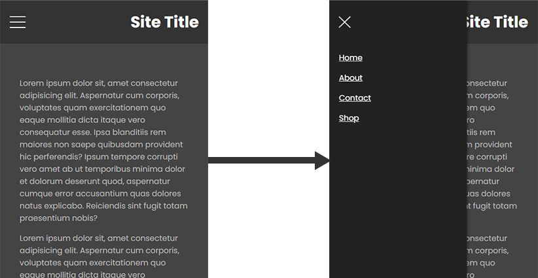
Task: Visit the Shop link in the menu
Action: point(349,118)
